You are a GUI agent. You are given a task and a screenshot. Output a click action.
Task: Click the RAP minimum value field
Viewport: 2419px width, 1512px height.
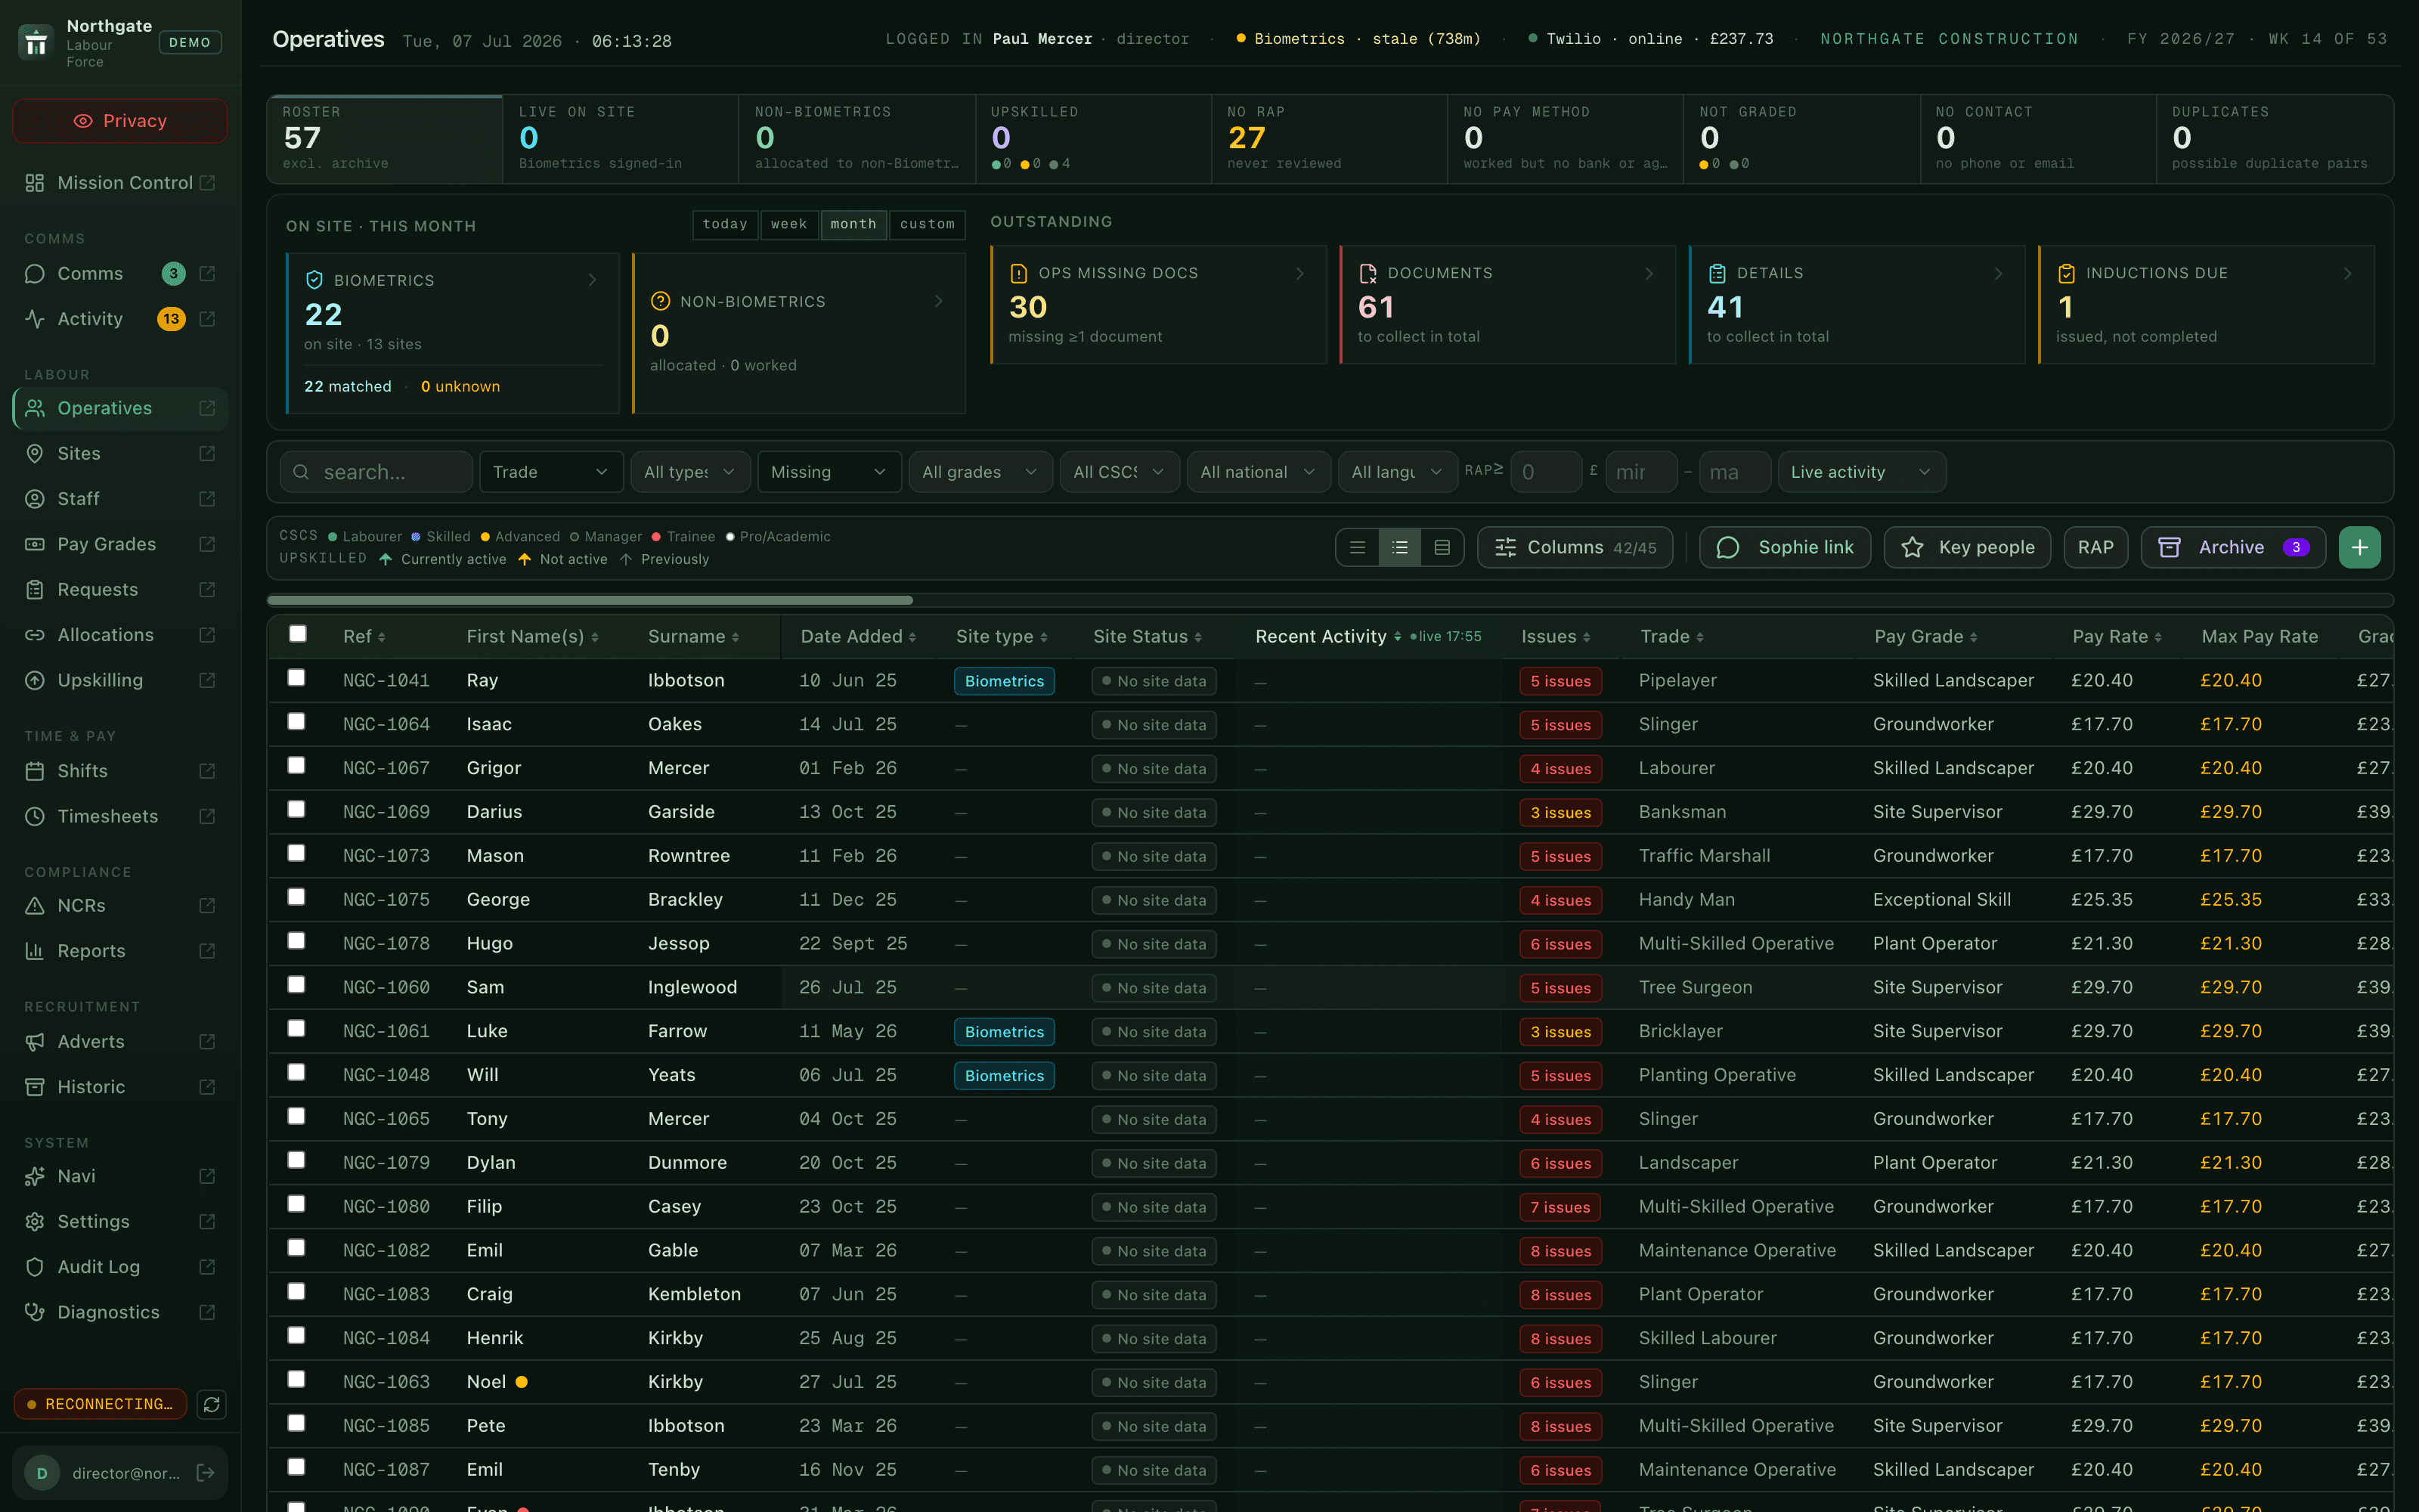(1545, 472)
